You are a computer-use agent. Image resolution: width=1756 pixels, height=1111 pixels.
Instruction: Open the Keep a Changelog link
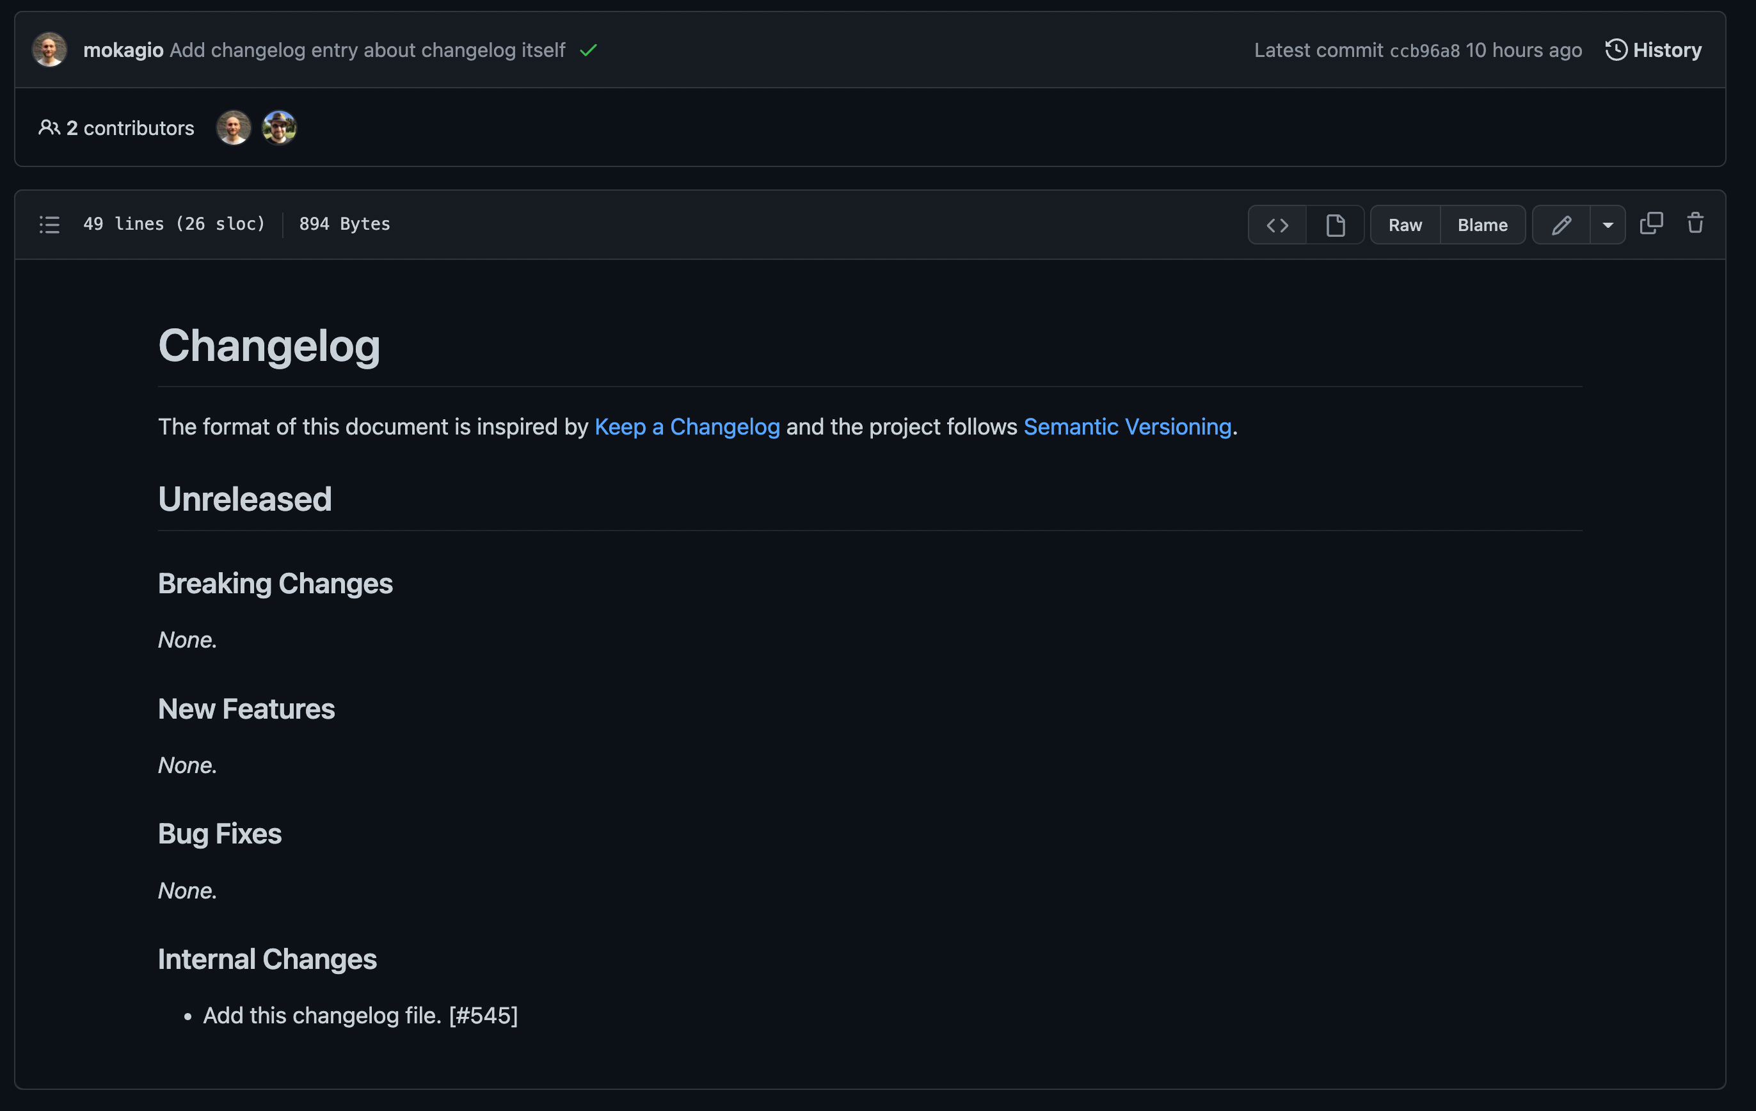point(687,427)
